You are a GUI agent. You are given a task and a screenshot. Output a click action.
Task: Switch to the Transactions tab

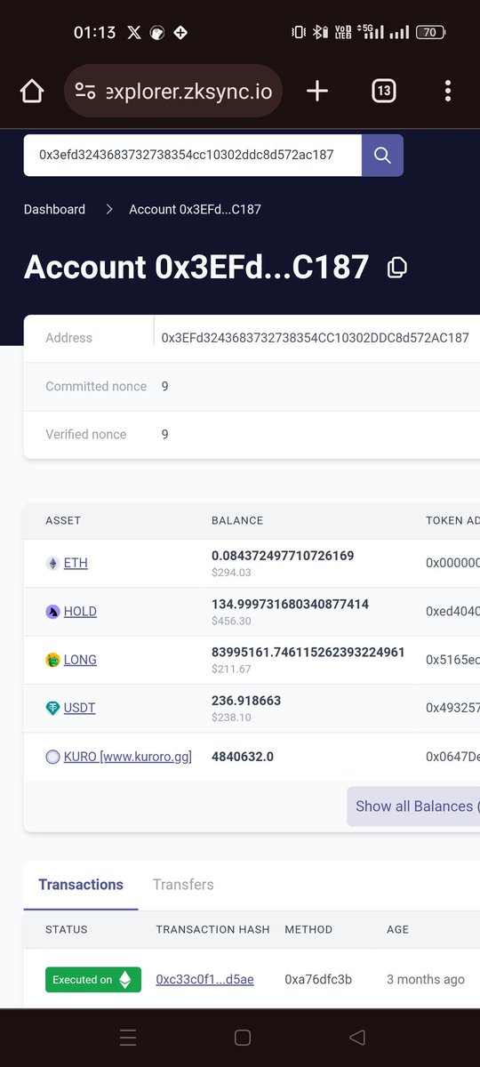coord(81,885)
